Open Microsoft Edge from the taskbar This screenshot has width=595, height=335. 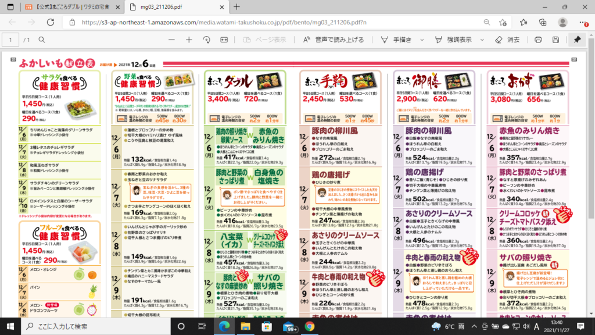point(224,326)
